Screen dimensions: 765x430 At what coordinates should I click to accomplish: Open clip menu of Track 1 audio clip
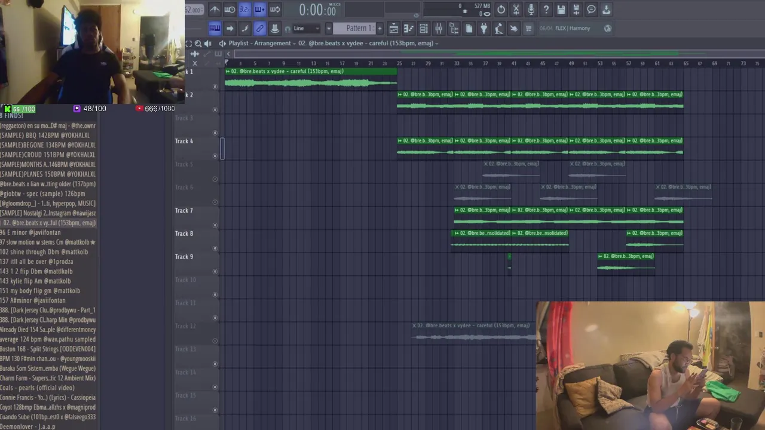(x=227, y=71)
